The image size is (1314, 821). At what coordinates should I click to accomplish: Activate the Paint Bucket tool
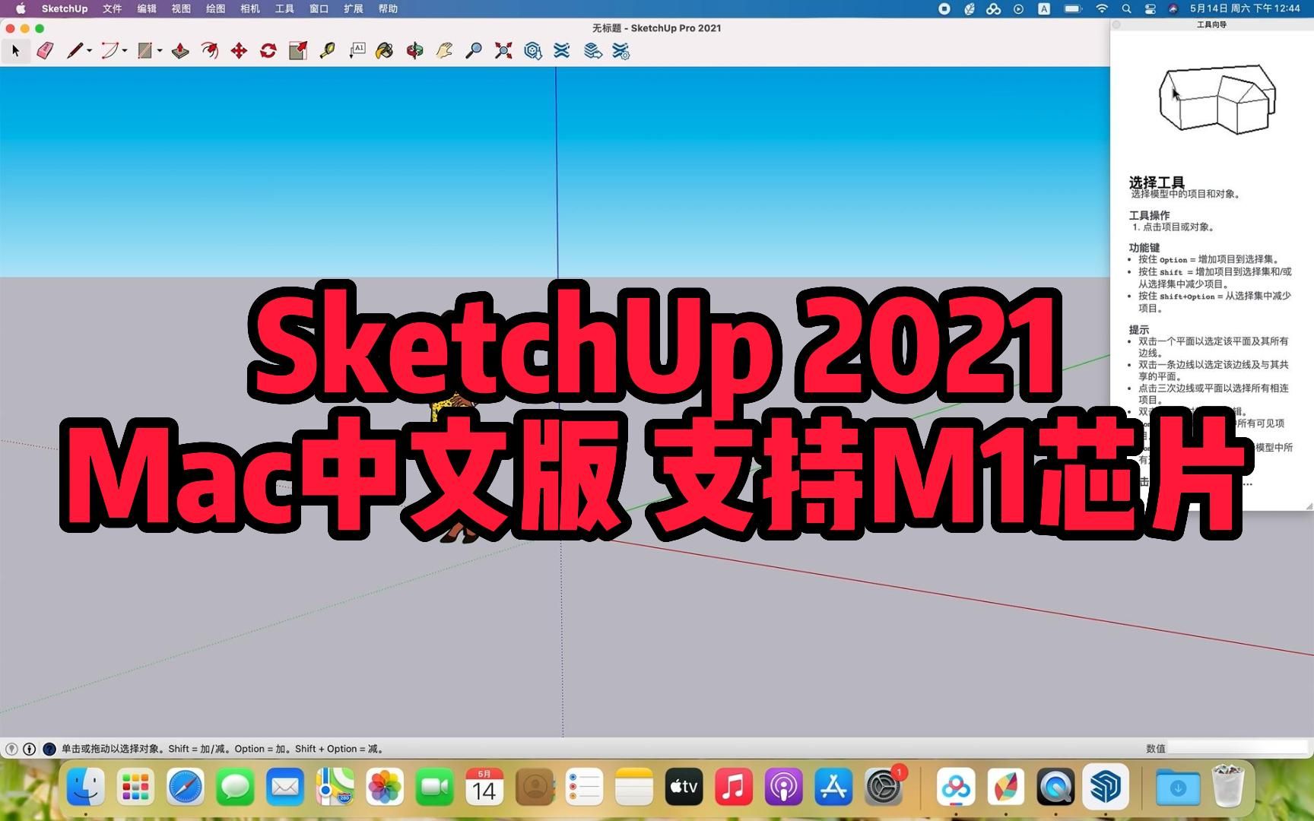coord(385,51)
